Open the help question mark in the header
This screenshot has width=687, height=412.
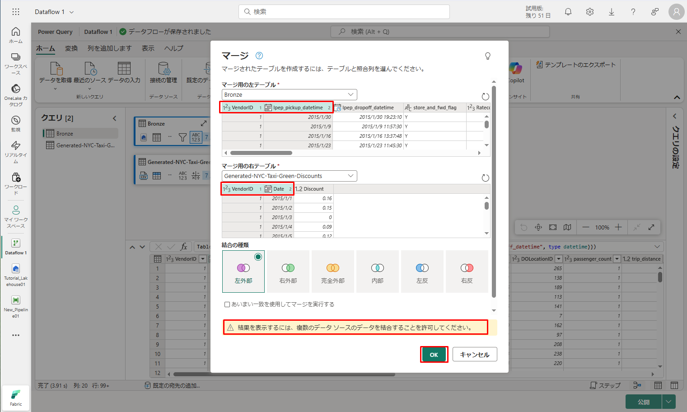[x=633, y=12]
